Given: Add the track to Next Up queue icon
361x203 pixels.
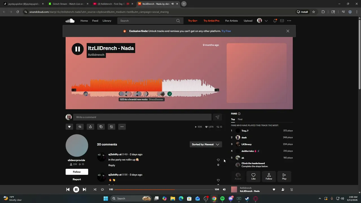Looking at the screenshot, I should 111,127.
